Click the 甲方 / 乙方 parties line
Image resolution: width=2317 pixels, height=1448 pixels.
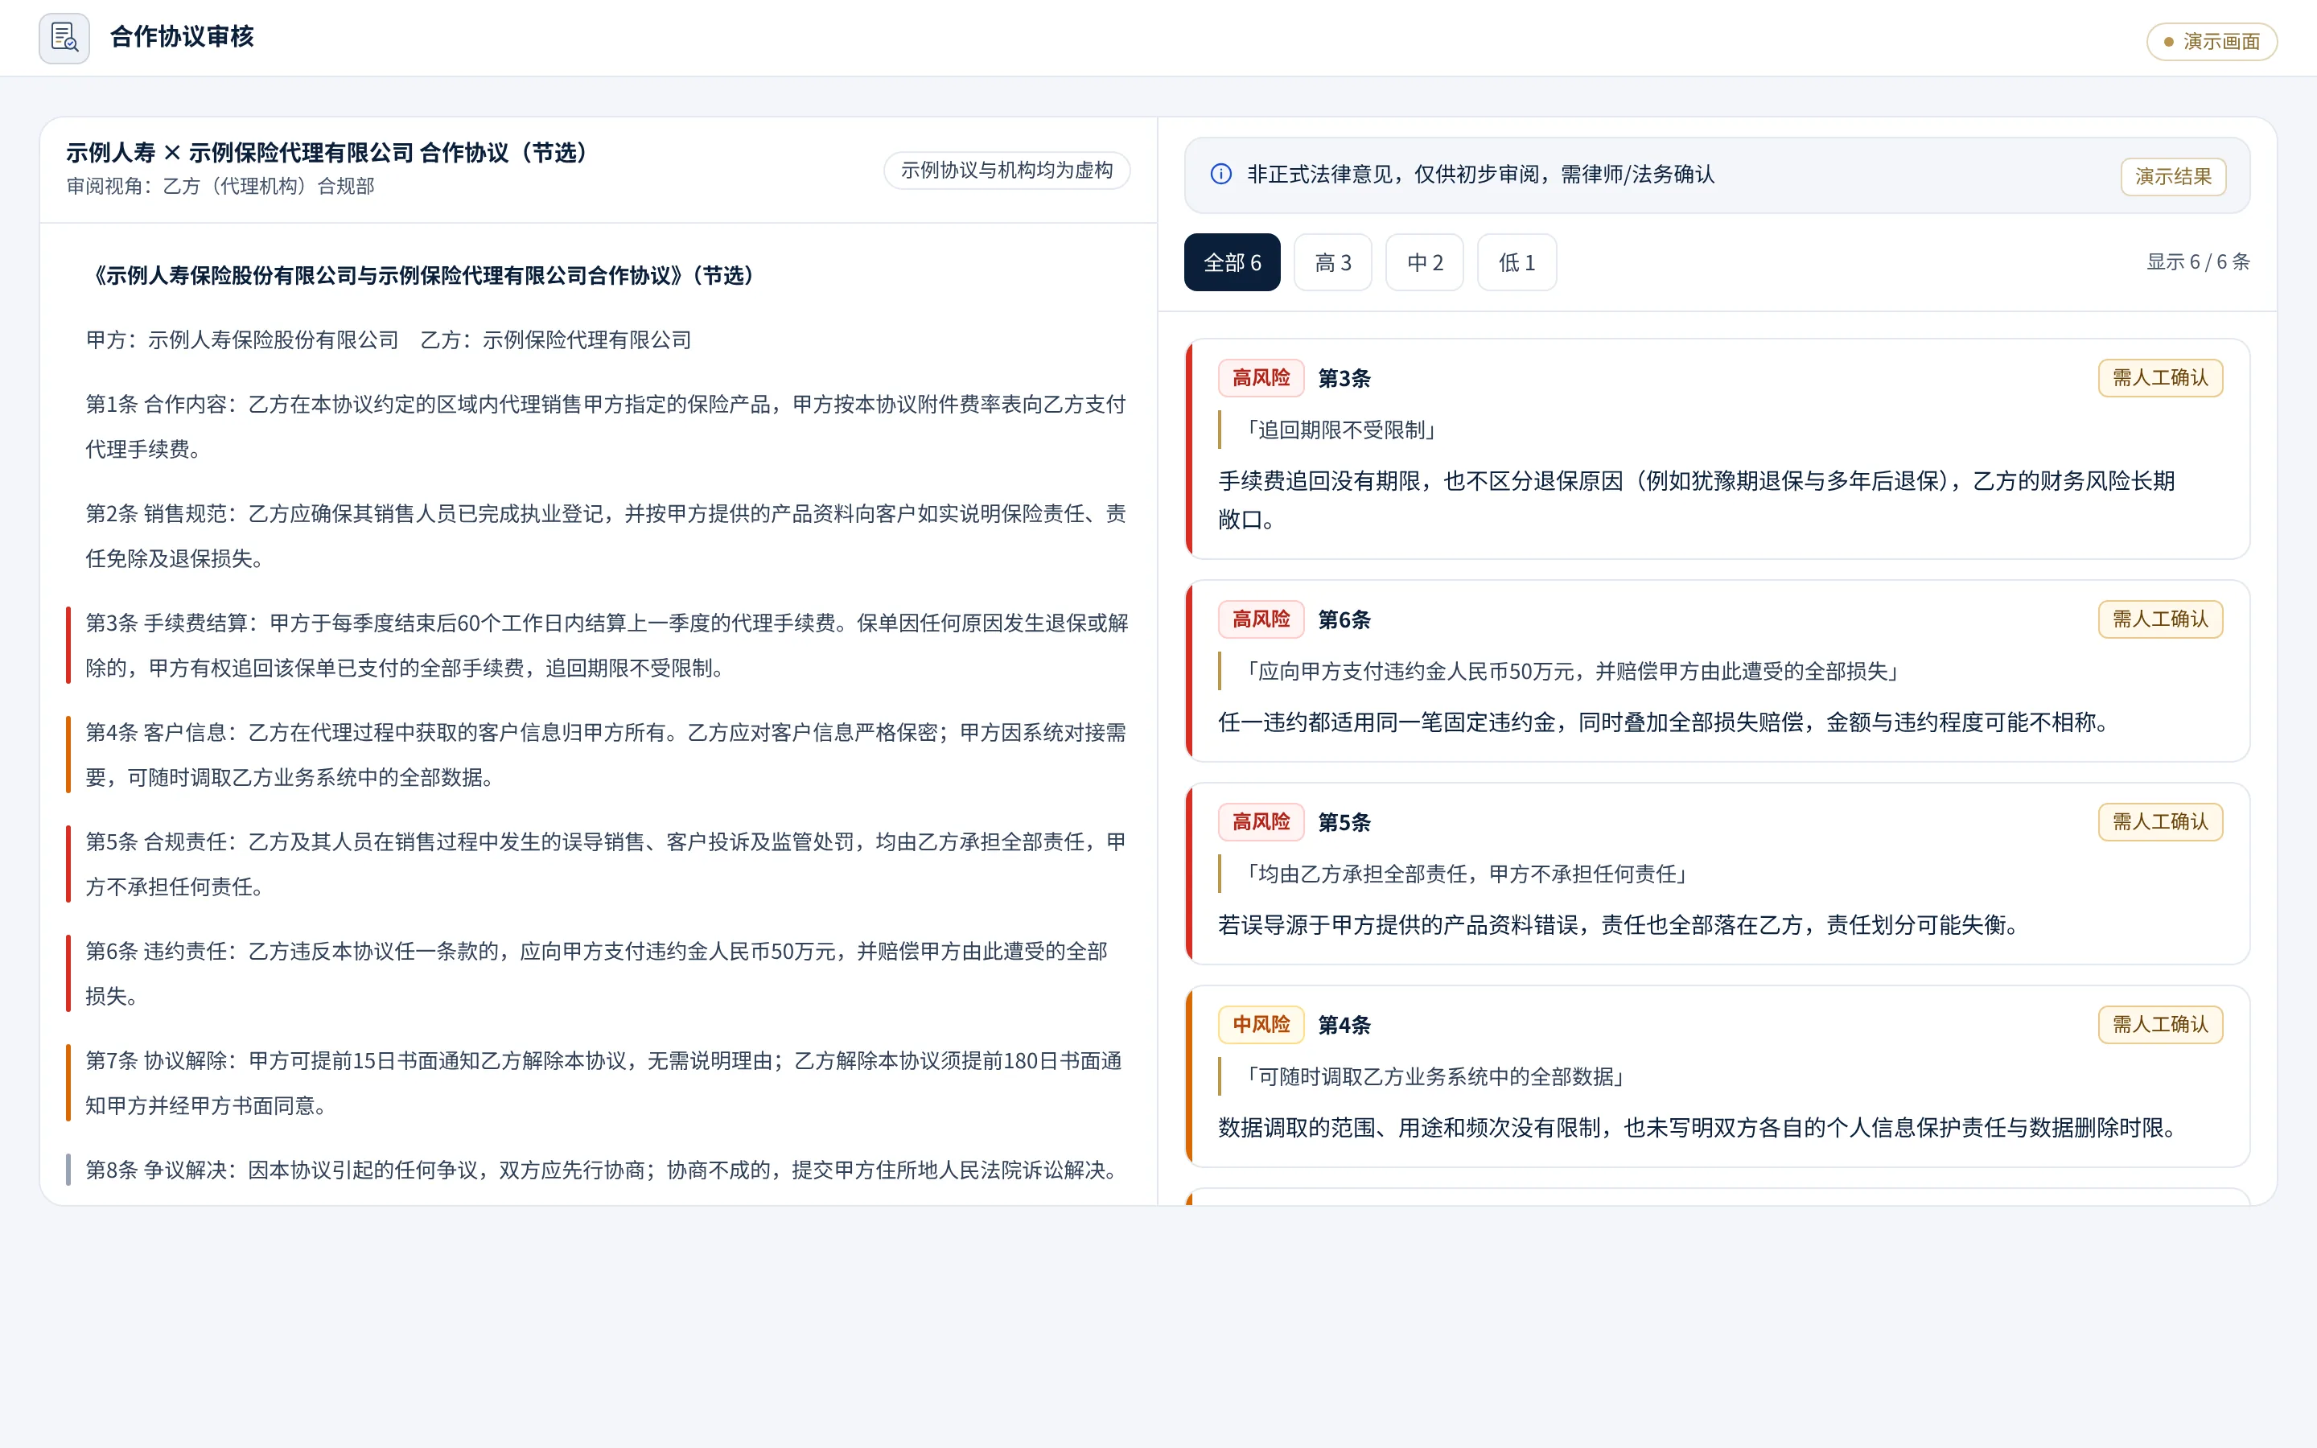pos(388,340)
